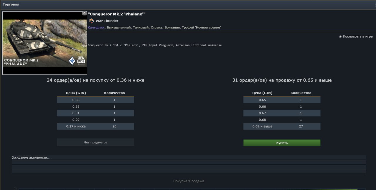Select the sell order row priced 0.65
This screenshot has height=190, width=376.
pyautogui.click(x=282, y=100)
